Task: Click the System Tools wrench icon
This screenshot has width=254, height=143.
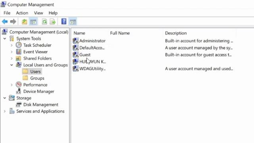Action: tap(12, 39)
